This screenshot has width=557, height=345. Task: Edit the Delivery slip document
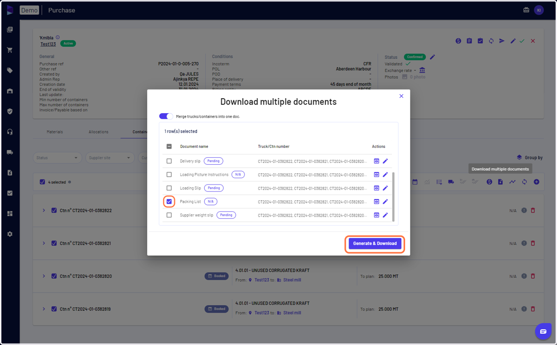coord(385,161)
